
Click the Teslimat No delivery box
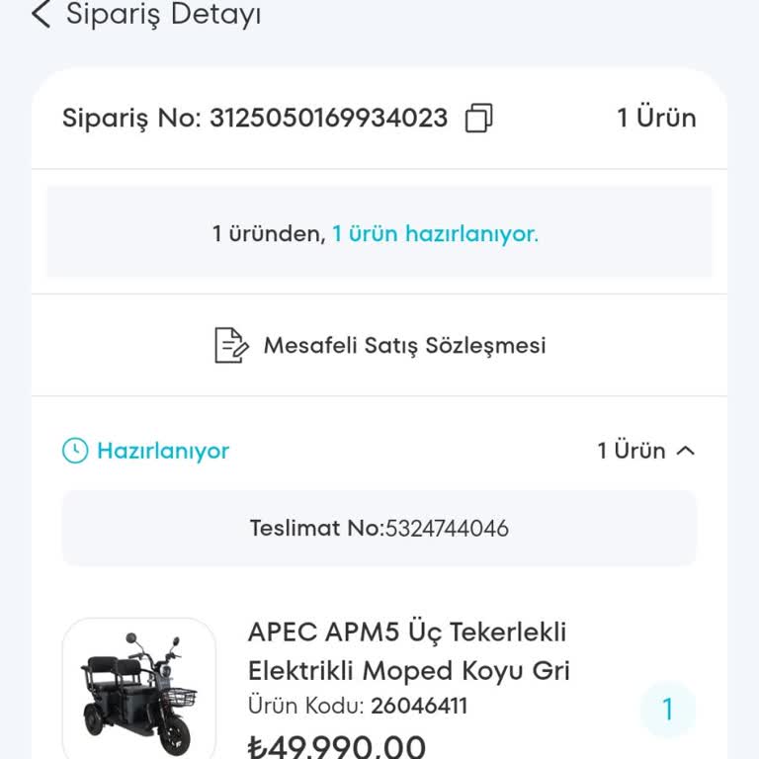(x=379, y=529)
